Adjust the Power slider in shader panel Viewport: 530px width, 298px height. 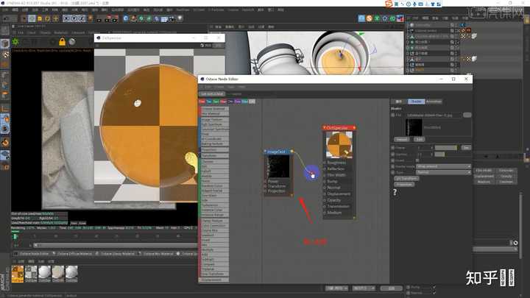tap(446, 147)
